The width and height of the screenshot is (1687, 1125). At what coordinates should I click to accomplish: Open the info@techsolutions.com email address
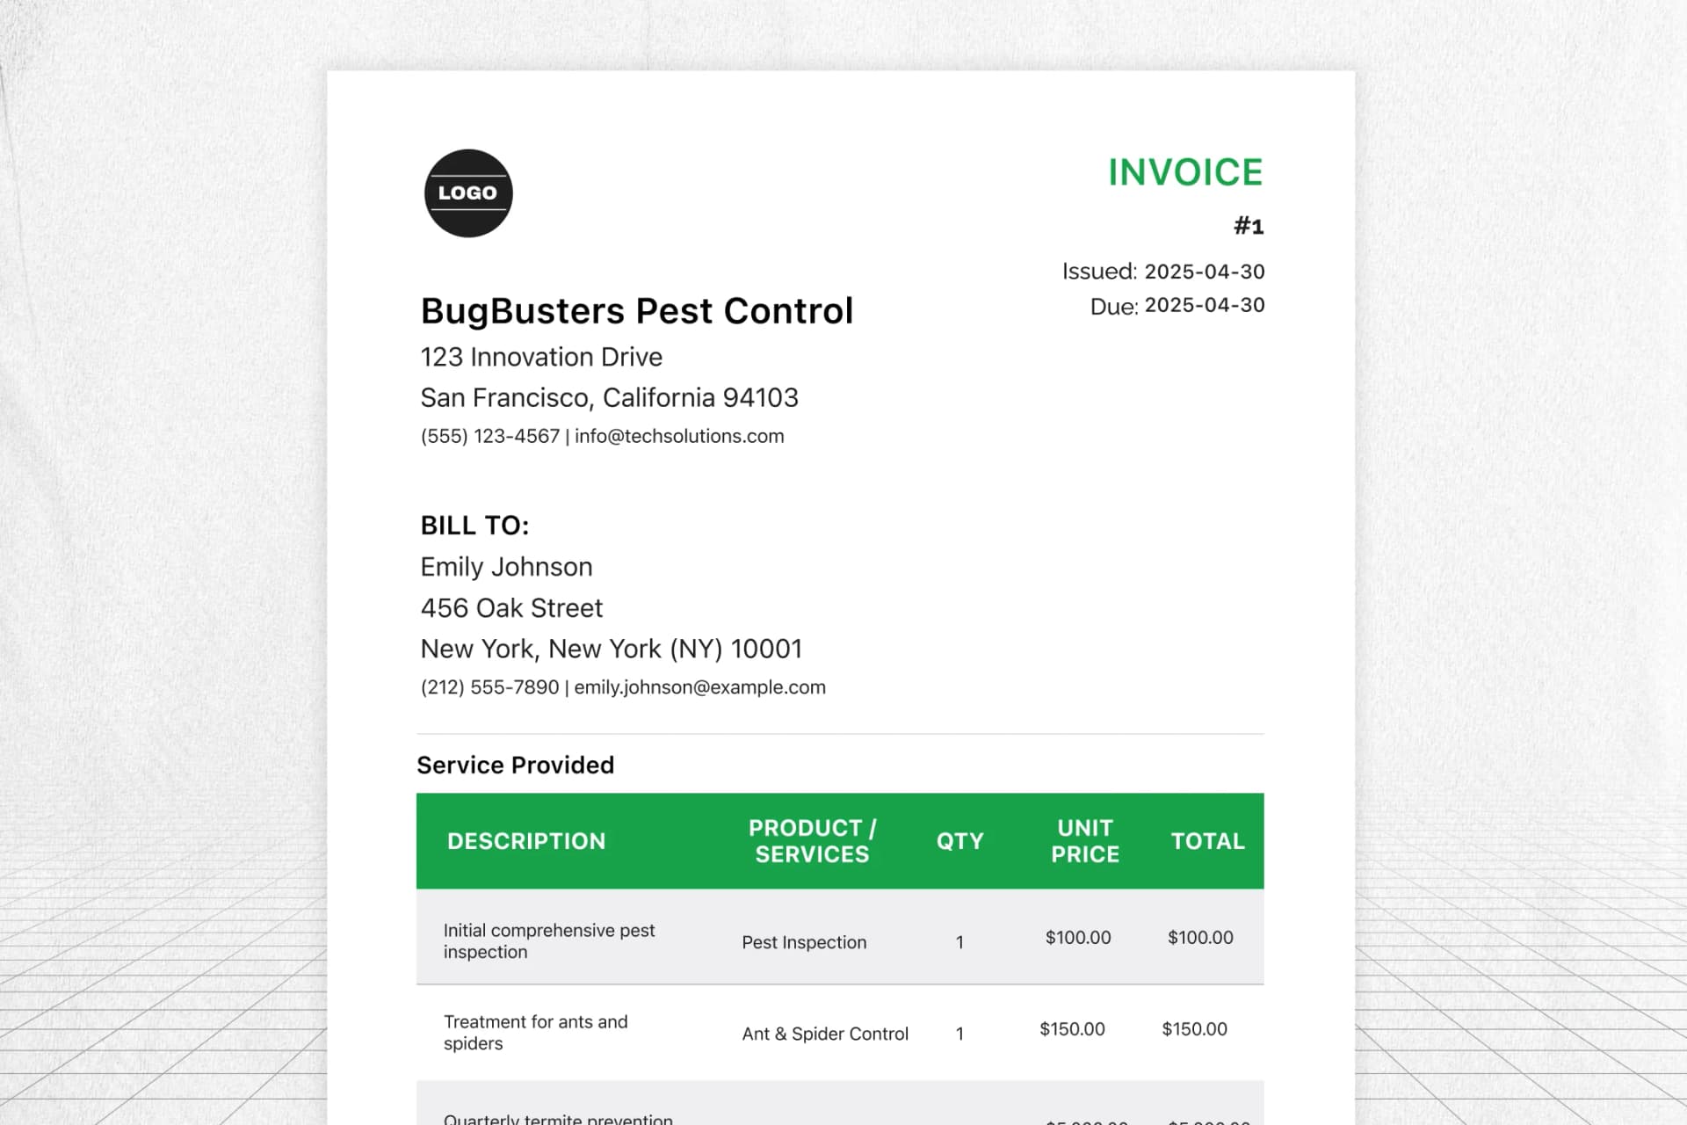pos(679,436)
